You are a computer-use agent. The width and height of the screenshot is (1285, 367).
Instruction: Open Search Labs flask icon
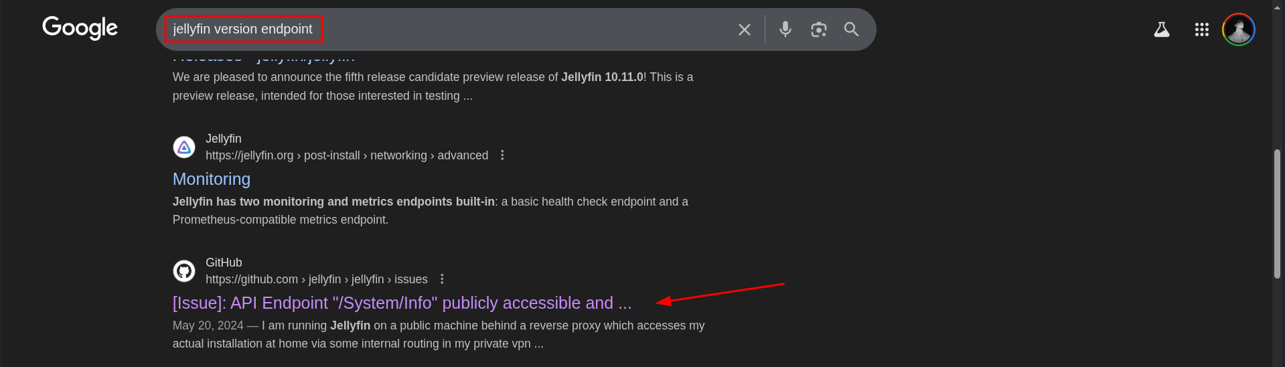[x=1162, y=29]
